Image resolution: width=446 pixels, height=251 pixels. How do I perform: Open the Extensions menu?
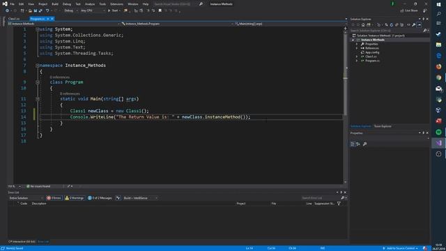pos(116,4)
